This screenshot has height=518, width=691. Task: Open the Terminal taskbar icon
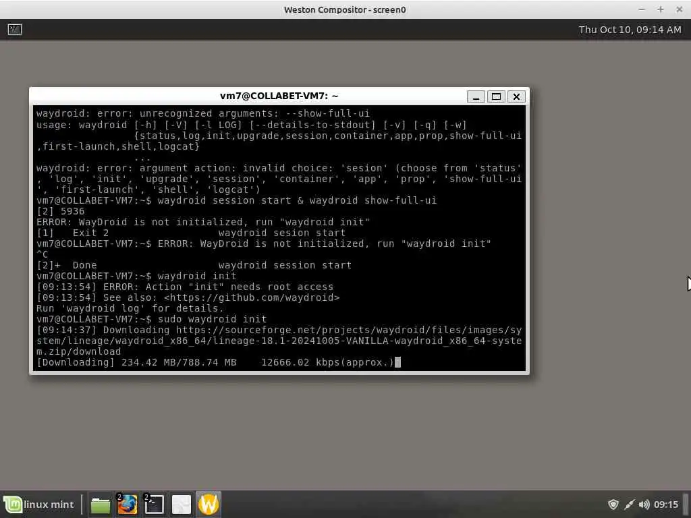coord(155,505)
